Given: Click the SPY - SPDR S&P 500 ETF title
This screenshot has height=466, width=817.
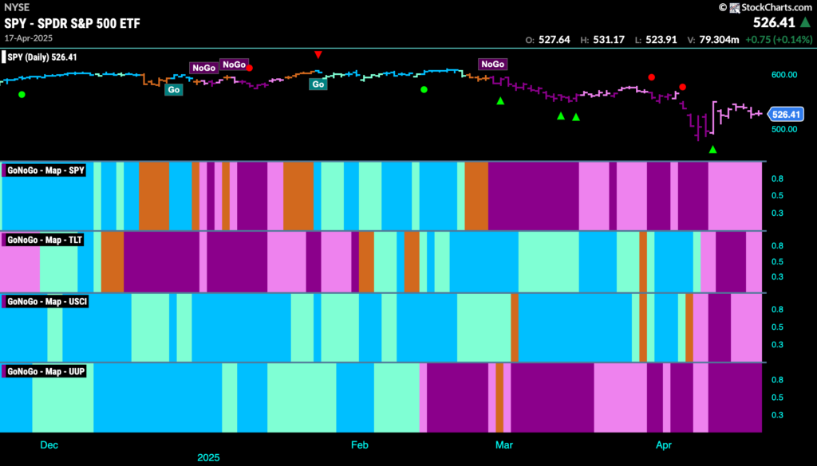Looking at the screenshot, I should [73, 23].
